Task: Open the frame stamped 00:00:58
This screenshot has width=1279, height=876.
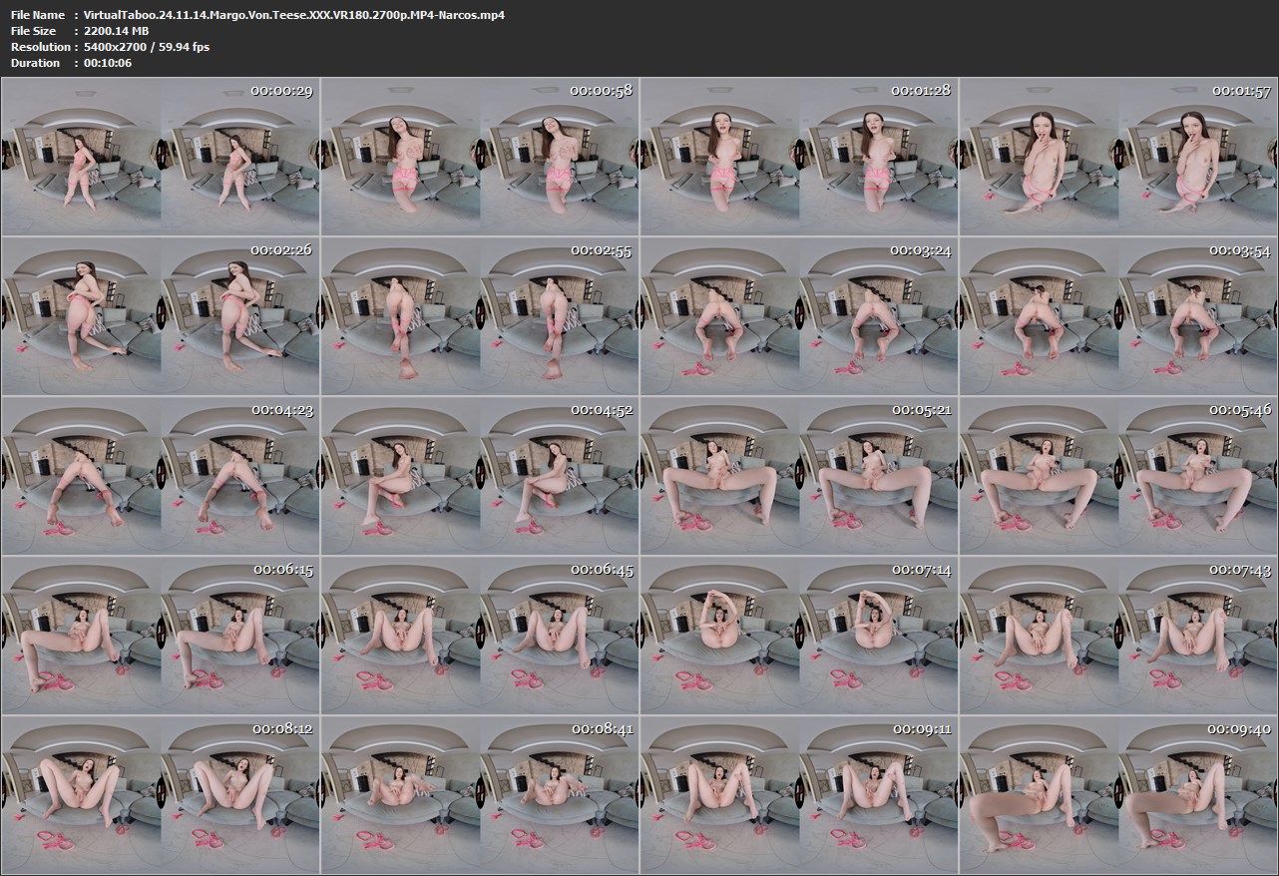Action: click(x=480, y=156)
